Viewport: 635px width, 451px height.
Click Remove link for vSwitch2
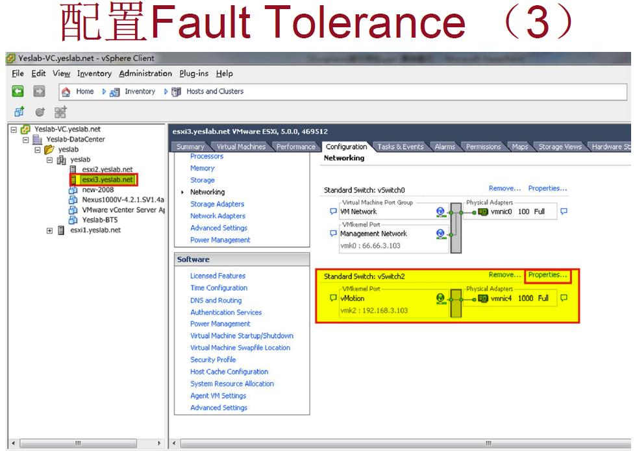504,275
